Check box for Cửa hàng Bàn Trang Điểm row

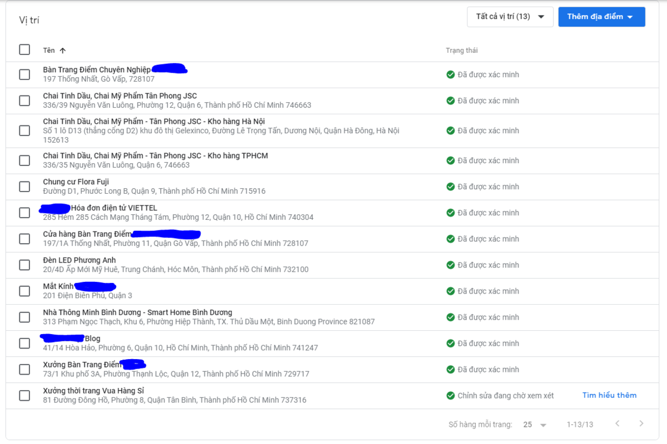click(x=24, y=239)
